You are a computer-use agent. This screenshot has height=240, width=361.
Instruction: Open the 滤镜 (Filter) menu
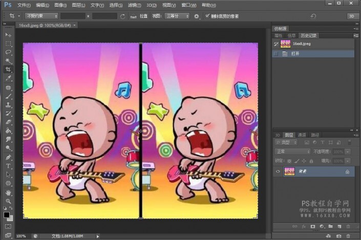tap(134, 5)
